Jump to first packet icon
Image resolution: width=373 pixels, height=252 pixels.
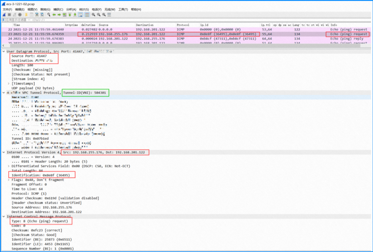tap(70, 15)
